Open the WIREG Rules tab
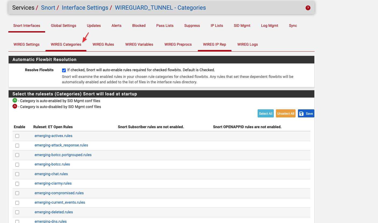Viewport: 378px width, 223px height. click(103, 44)
